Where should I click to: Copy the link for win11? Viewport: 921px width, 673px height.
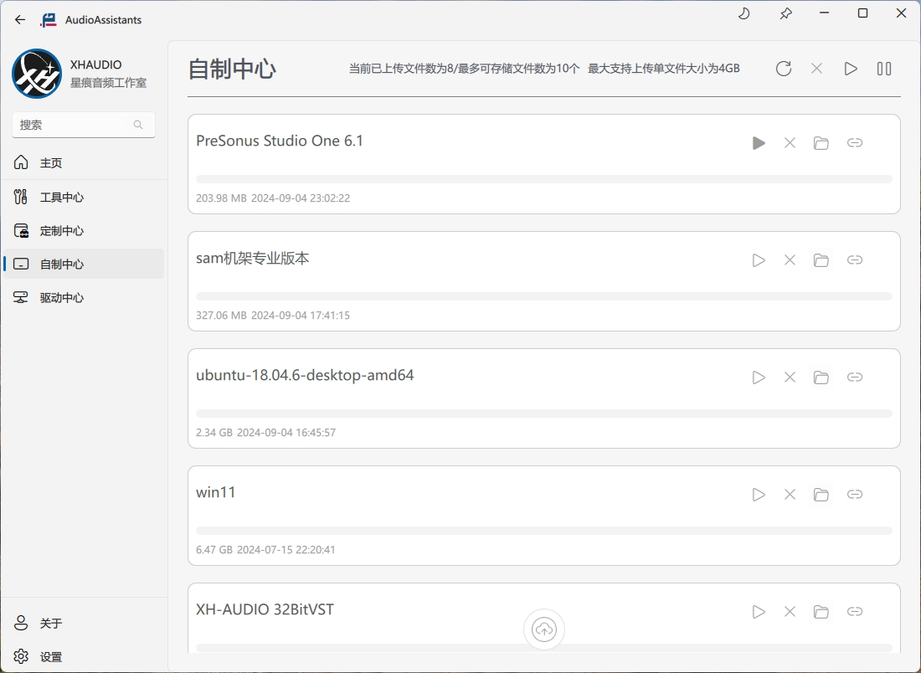point(854,495)
